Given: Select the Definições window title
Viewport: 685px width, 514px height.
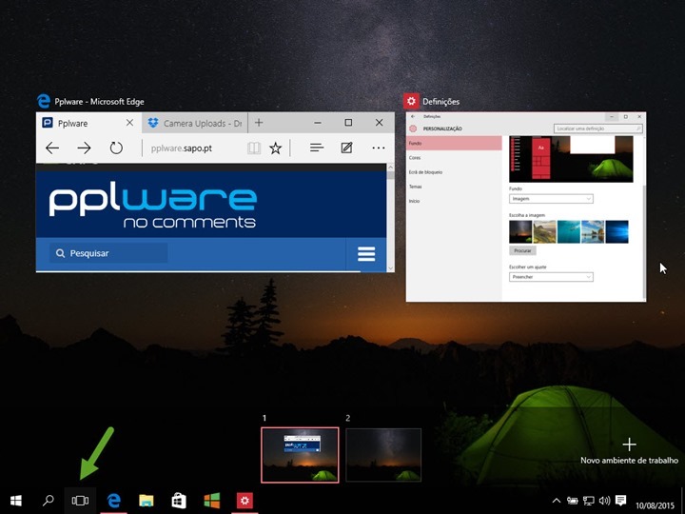Looking at the screenshot, I should [440, 102].
